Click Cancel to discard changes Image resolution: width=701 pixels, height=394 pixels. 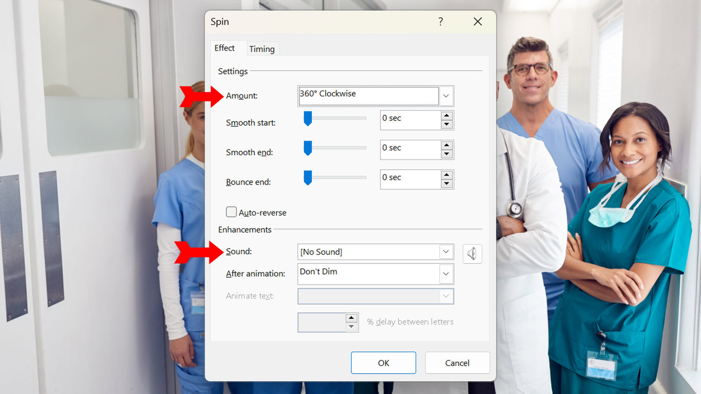coord(457,363)
